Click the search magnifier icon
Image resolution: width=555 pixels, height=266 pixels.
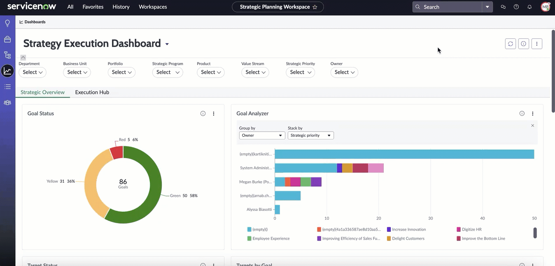[x=418, y=7]
